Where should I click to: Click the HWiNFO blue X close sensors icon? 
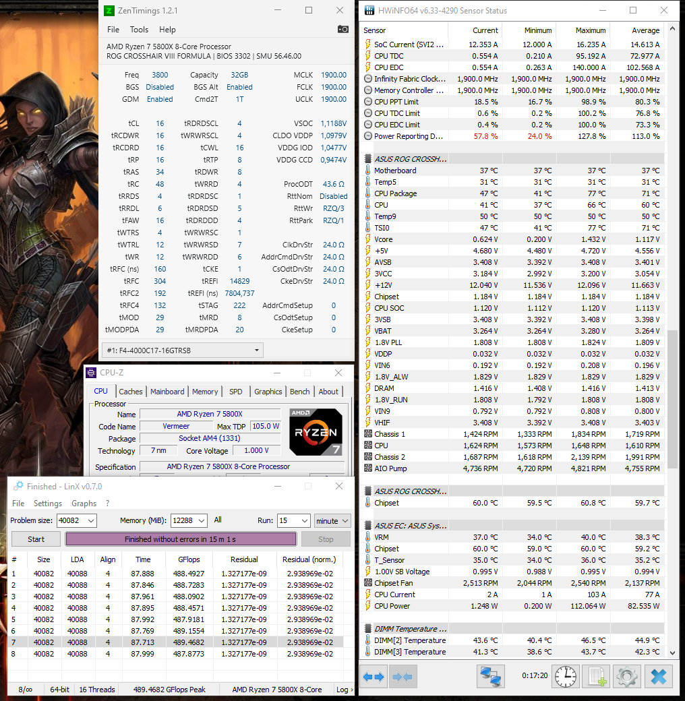click(658, 677)
